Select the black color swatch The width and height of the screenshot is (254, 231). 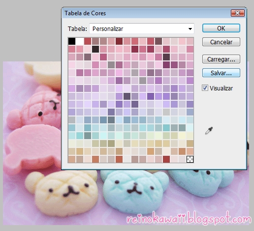tap(72, 41)
